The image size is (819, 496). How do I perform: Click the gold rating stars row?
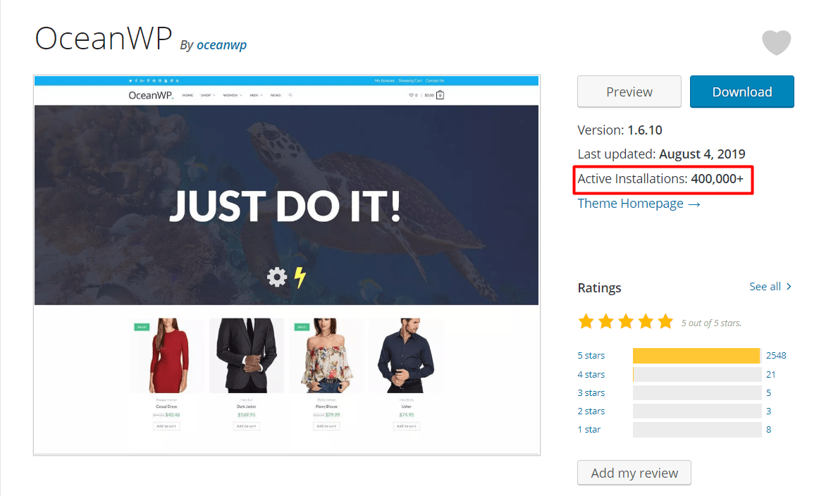point(626,321)
